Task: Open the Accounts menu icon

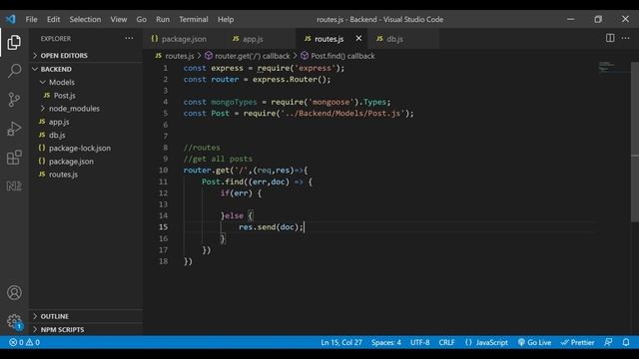Action: click(x=14, y=292)
